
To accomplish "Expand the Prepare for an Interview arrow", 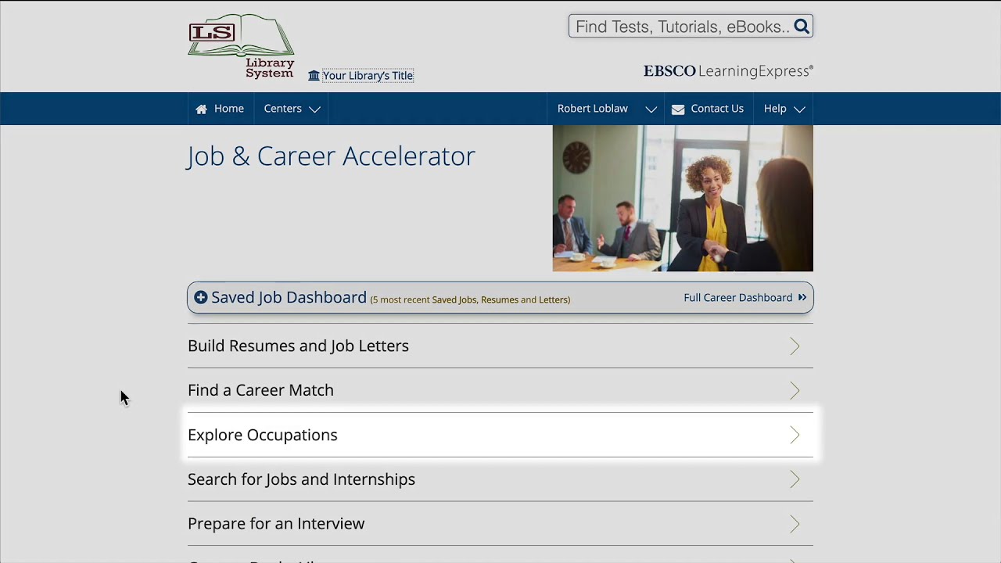I will click(795, 524).
